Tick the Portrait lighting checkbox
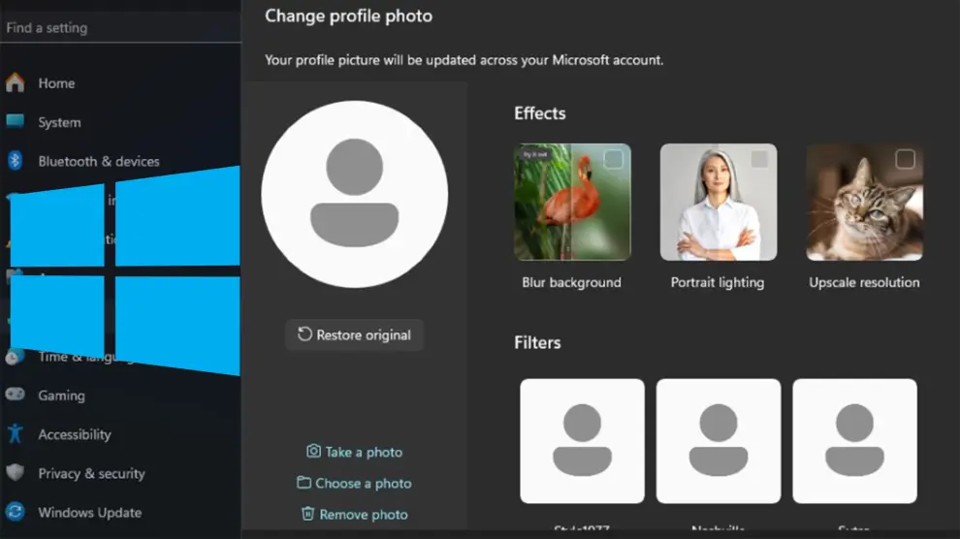 [x=759, y=159]
